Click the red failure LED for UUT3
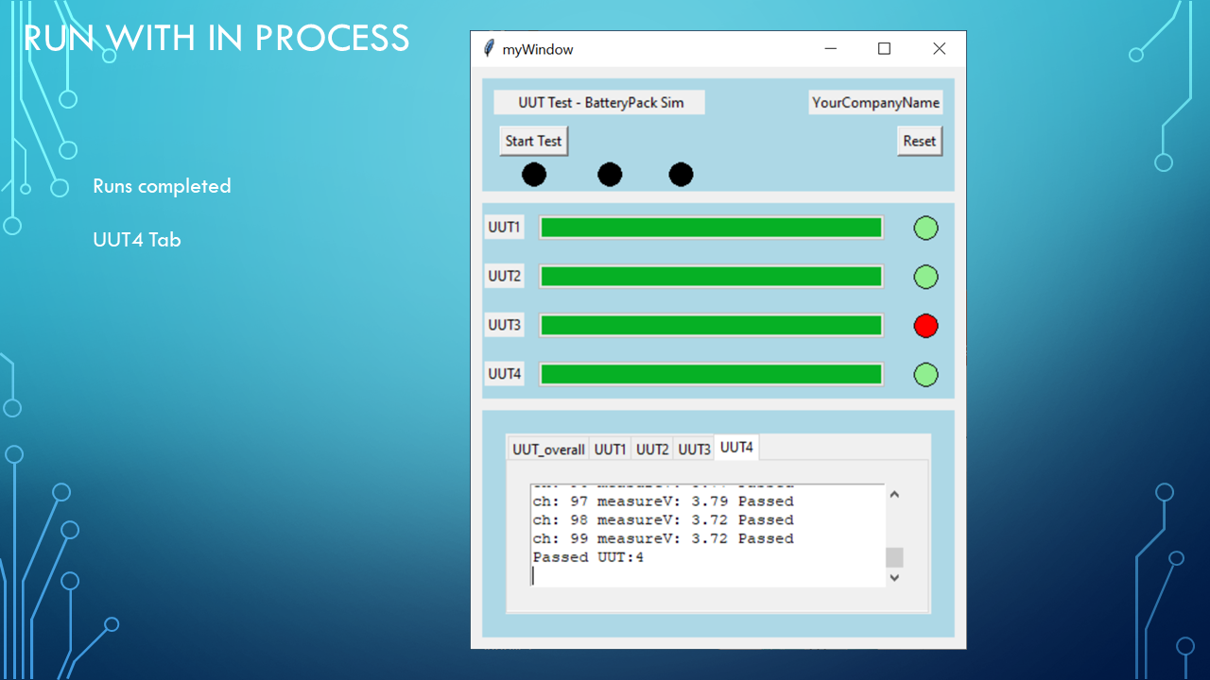1210x680 pixels. [925, 325]
